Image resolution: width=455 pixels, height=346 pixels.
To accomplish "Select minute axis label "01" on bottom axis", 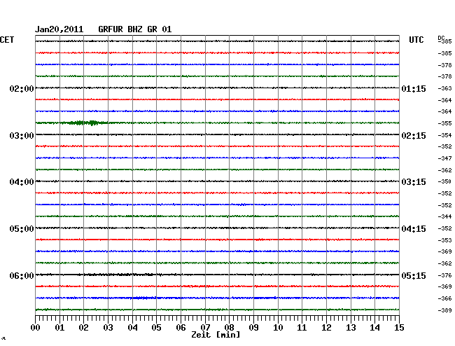I will 59,327.
